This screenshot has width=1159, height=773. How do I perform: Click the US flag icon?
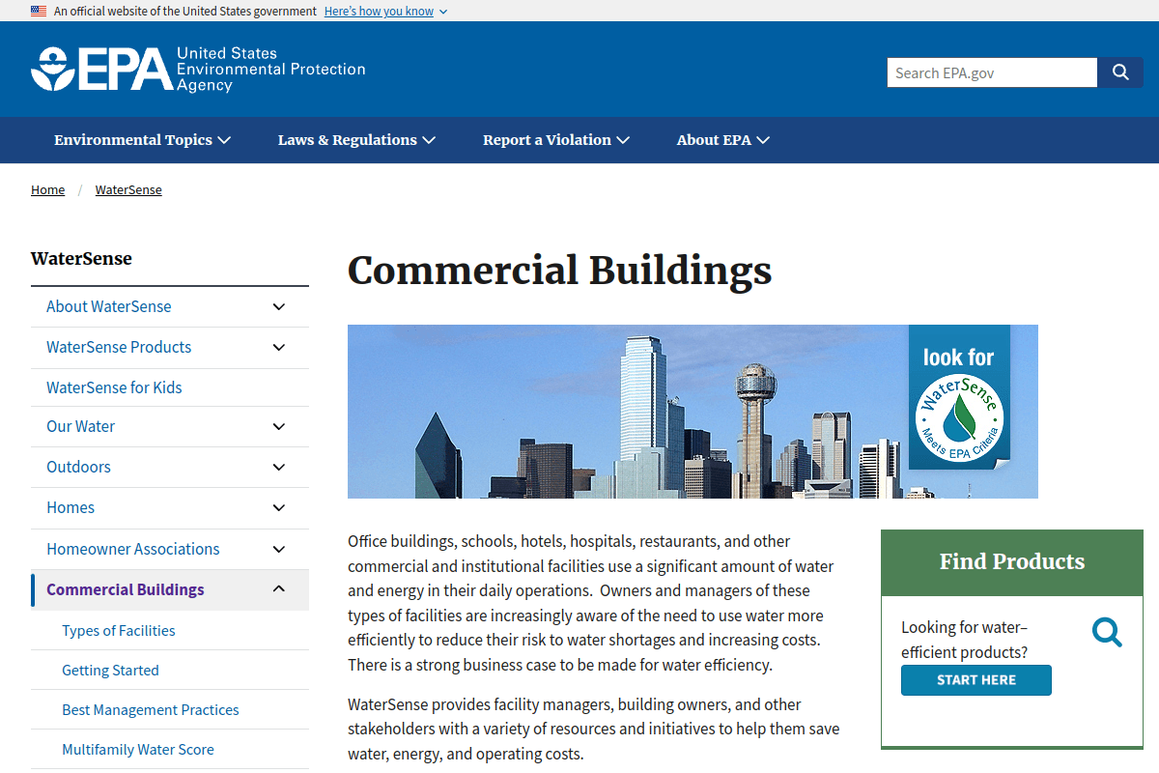(39, 11)
